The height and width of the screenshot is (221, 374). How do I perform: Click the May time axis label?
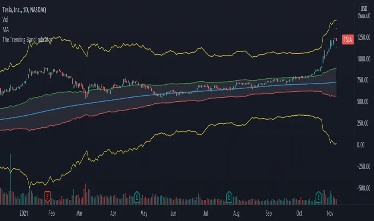(144, 213)
